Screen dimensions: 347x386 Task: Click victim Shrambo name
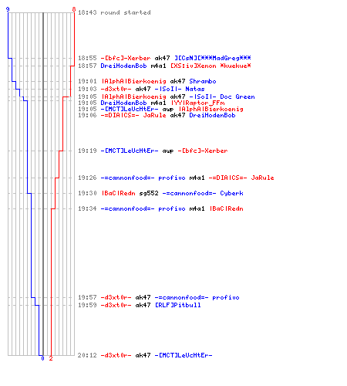coord(203,81)
